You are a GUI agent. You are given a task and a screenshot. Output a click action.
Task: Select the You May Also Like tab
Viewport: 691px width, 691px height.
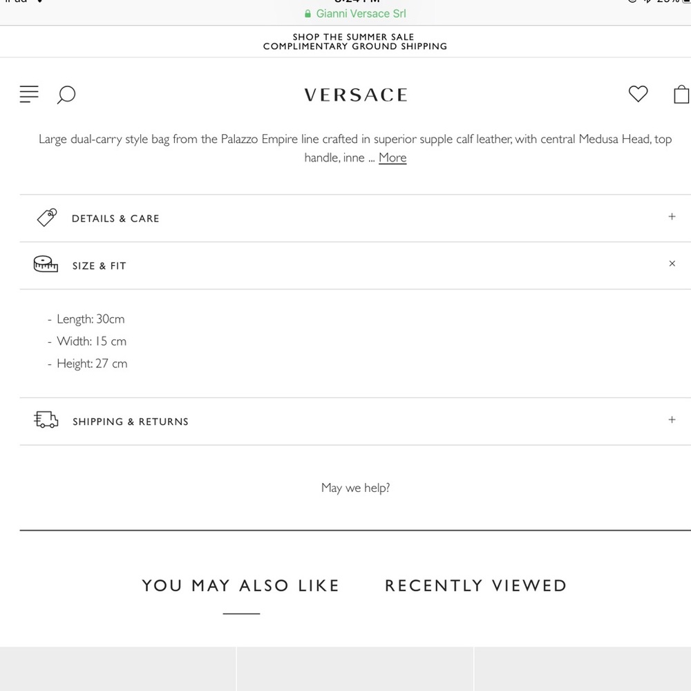(240, 586)
